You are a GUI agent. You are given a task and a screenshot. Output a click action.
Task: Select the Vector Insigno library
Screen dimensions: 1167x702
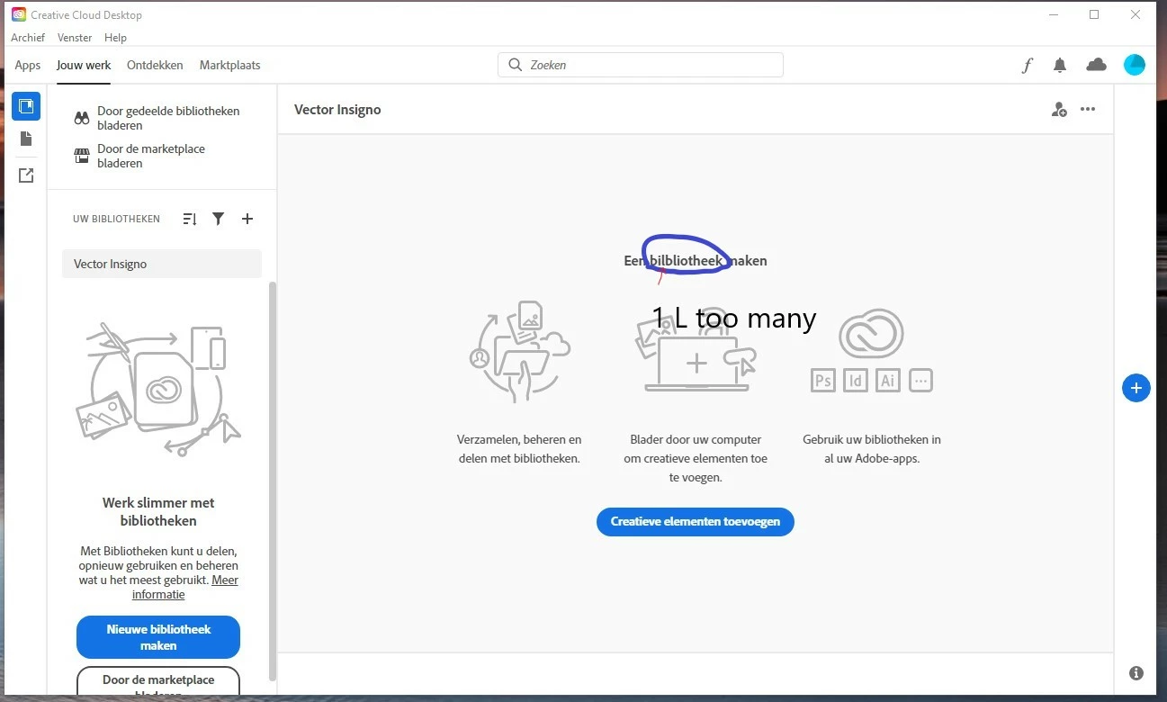162,264
